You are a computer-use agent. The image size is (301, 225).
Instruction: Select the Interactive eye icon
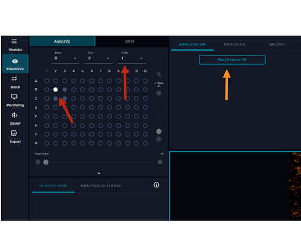tap(15, 61)
